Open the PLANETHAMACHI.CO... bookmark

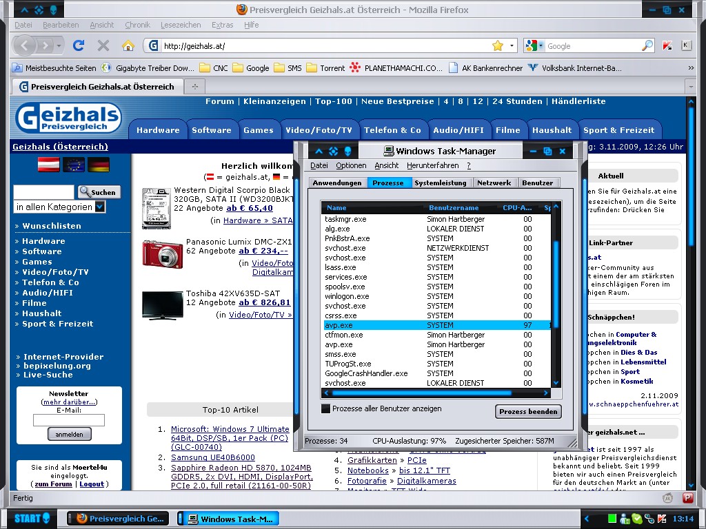[x=396, y=68]
